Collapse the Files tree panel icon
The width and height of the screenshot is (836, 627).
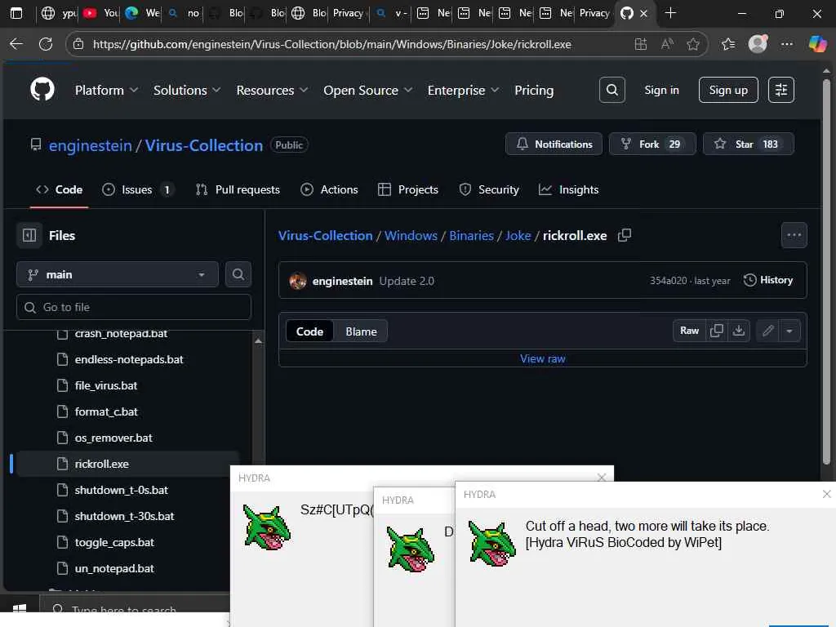tap(29, 235)
